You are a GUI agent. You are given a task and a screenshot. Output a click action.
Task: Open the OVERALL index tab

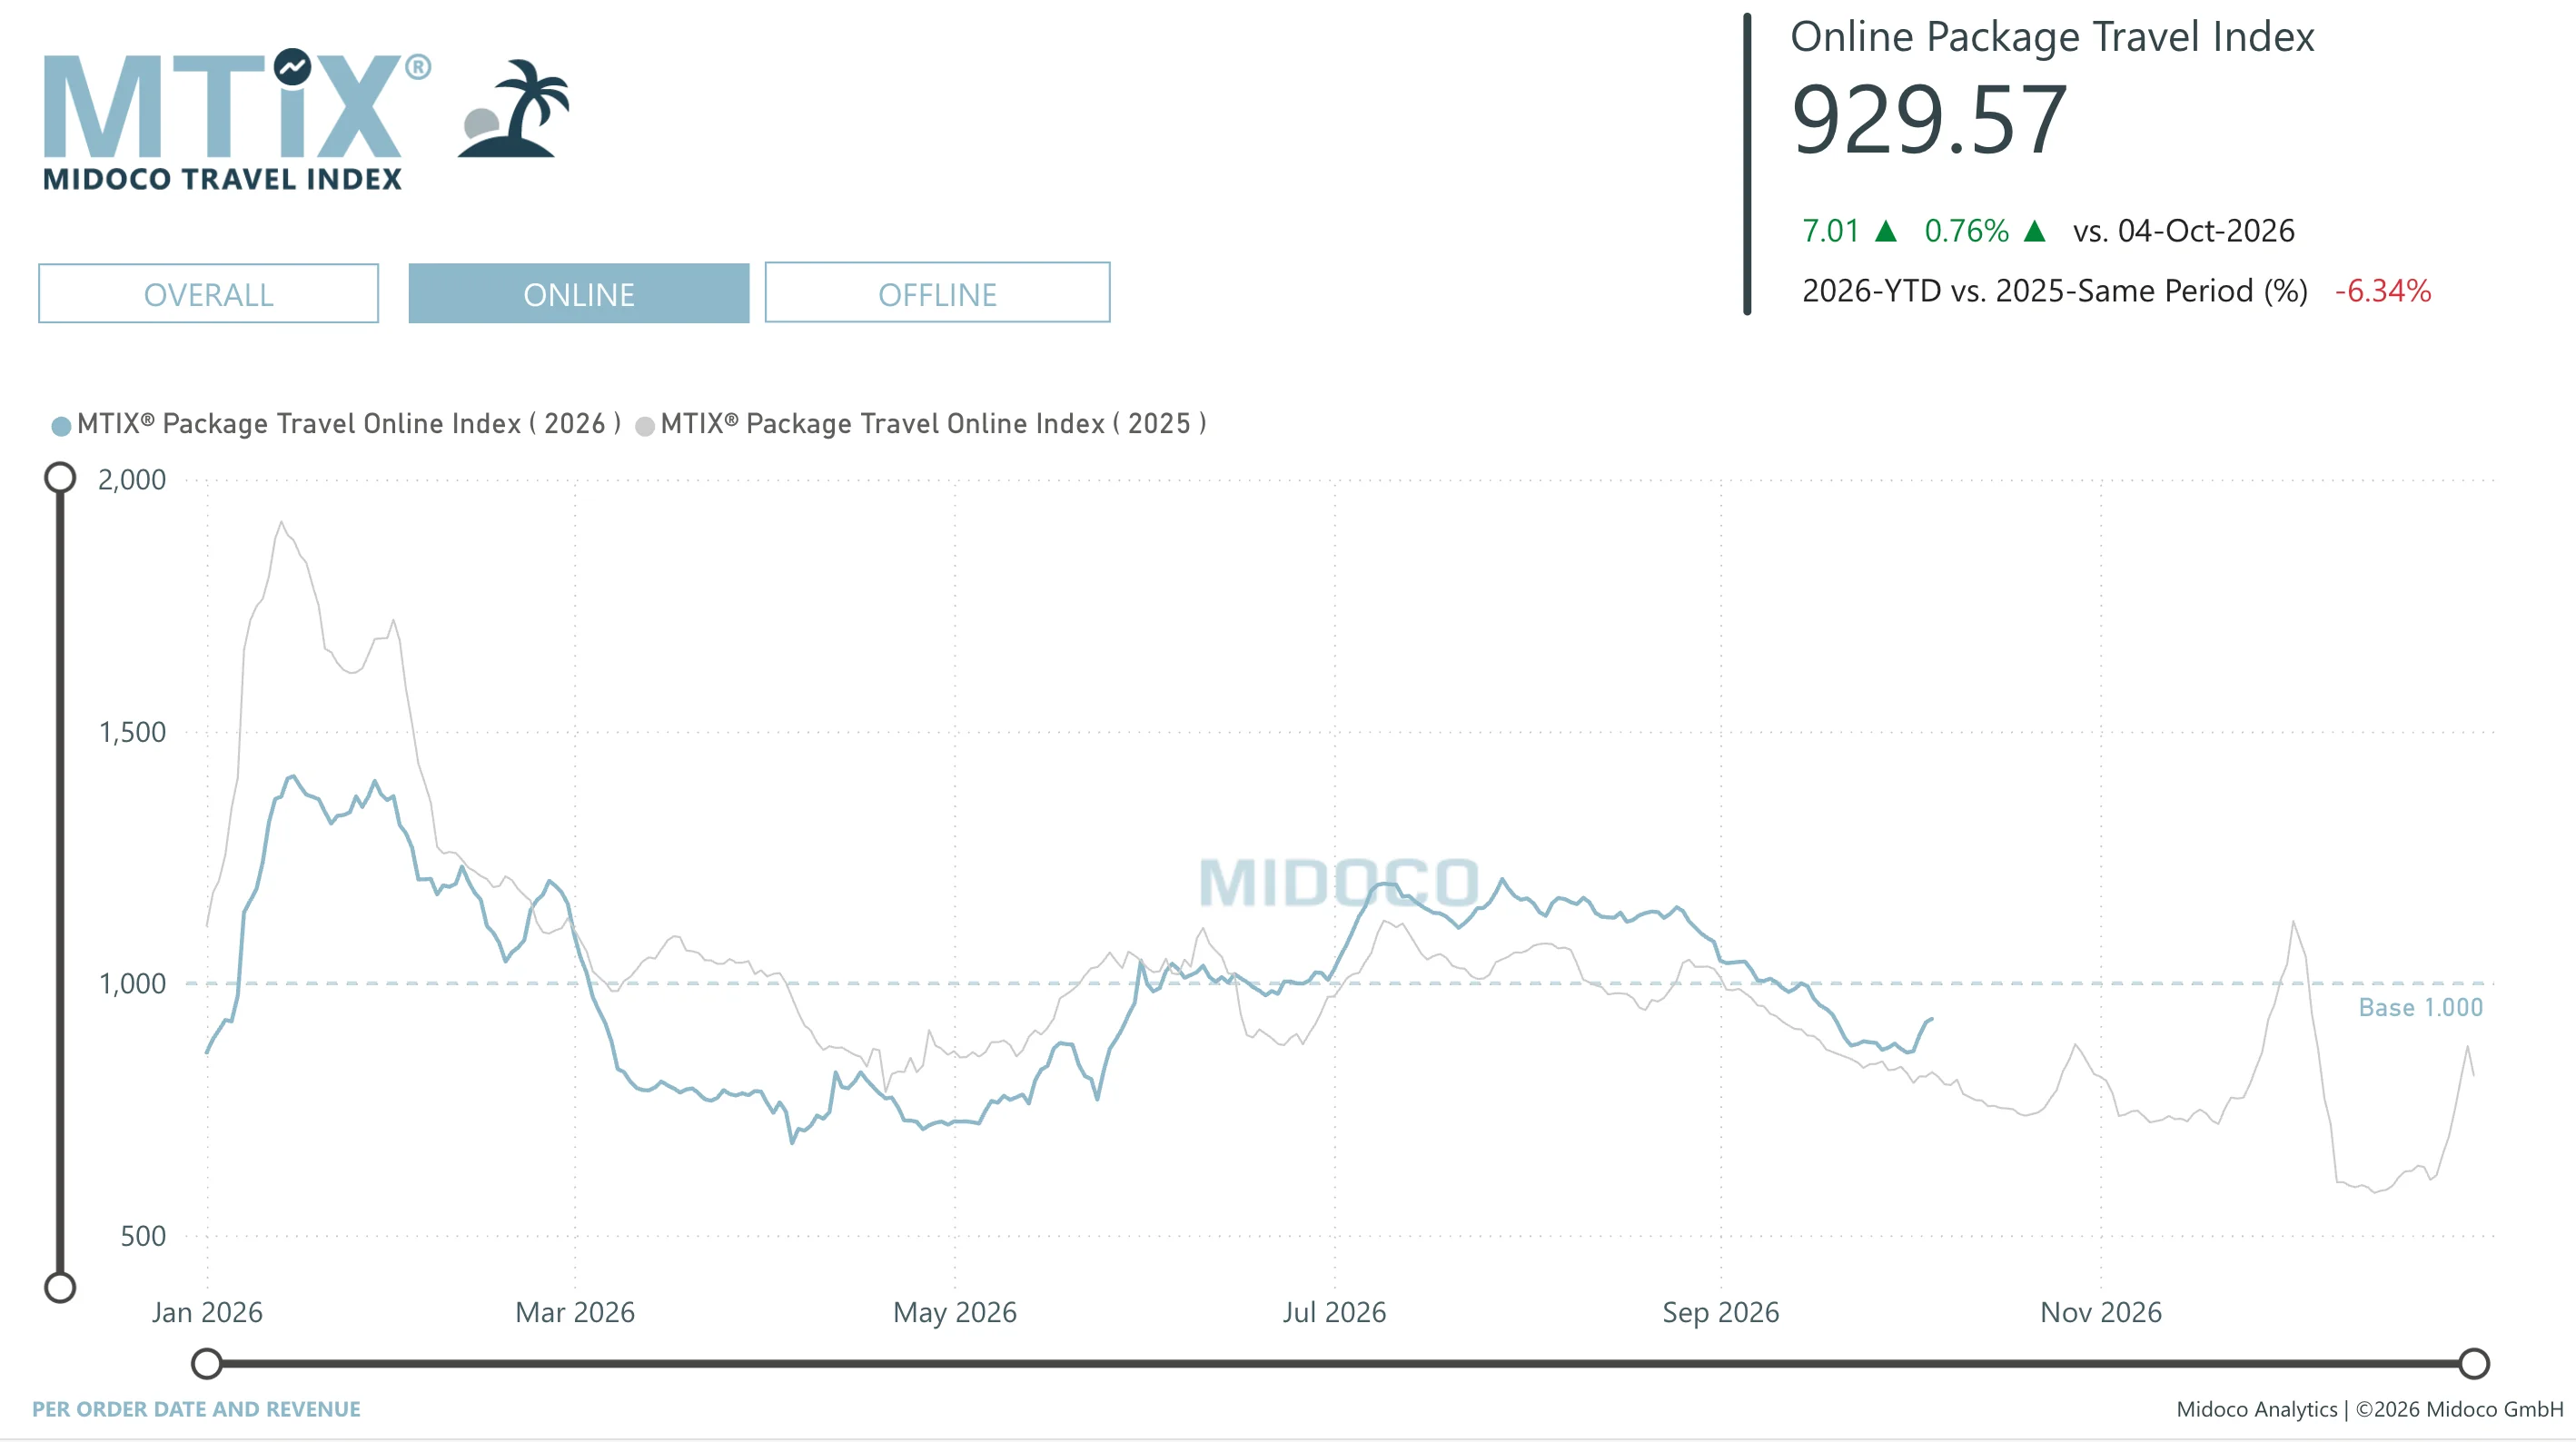(208, 294)
